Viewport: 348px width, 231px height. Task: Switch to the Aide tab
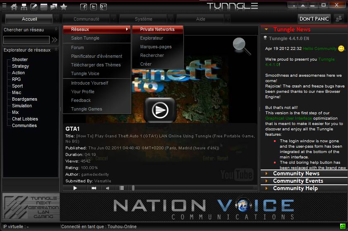(x=200, y=19)
